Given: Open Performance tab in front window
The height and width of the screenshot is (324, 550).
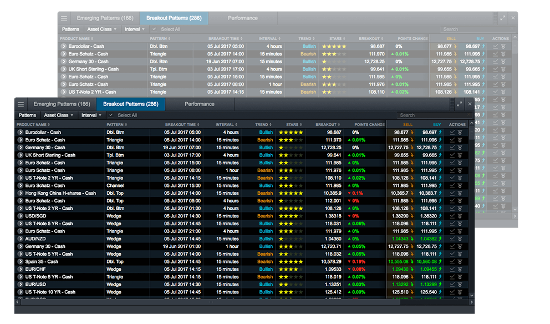Looking at the screenshot, I should (x=199, y=104).
